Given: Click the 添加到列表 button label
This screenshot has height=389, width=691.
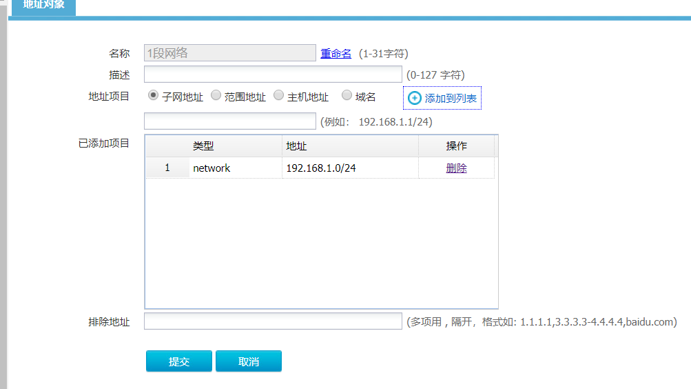Looking at the screenshot, I should (x=451, y=99).
